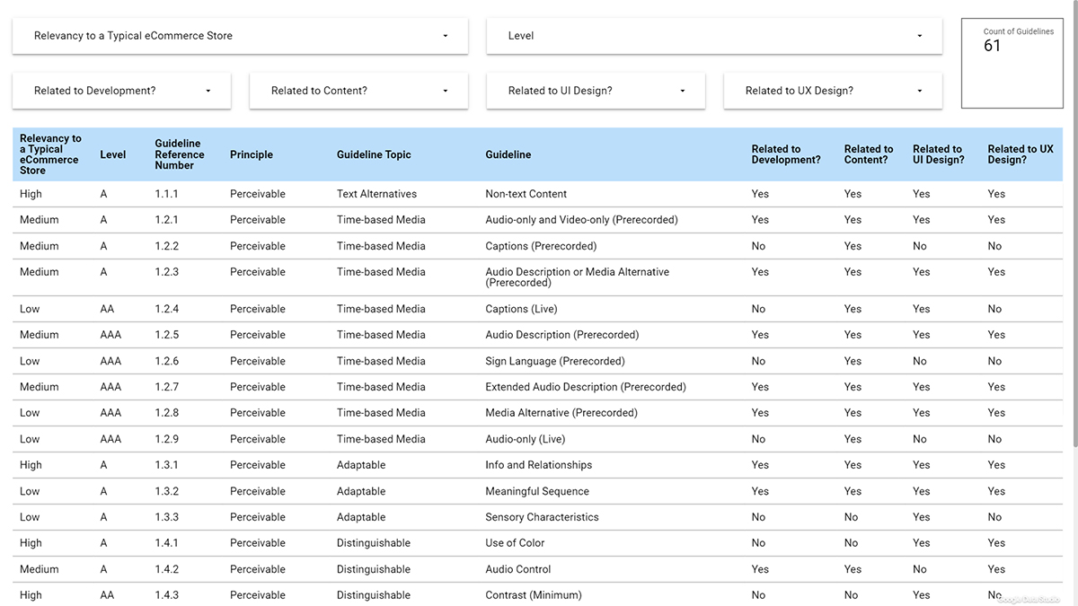The image size is (1078, 606).
Task: Sort by the Guideline column header
Action: coord(508,154)
